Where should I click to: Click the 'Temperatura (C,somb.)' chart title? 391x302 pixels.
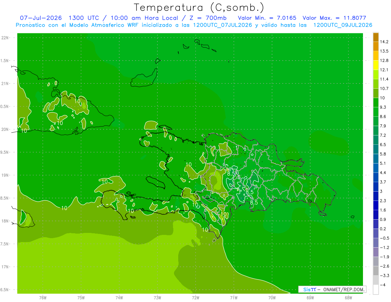[199, 7]
